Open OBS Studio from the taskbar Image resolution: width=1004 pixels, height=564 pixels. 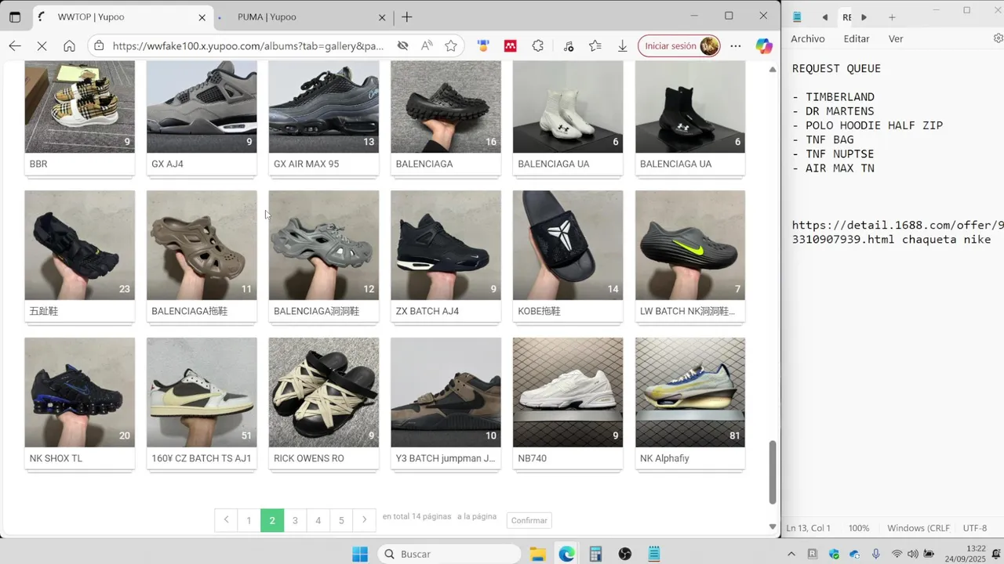(x=624, y=554)
